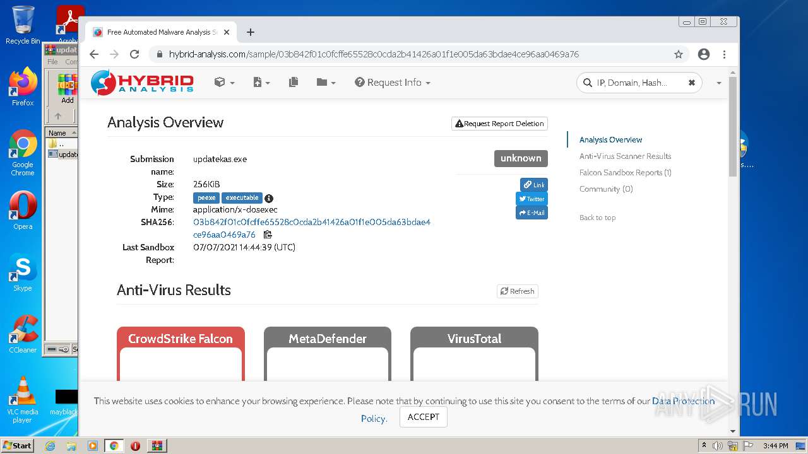Screen dimensions: 808x454
Task: Click the info icon next to type tags
Action: coord(269,198)
